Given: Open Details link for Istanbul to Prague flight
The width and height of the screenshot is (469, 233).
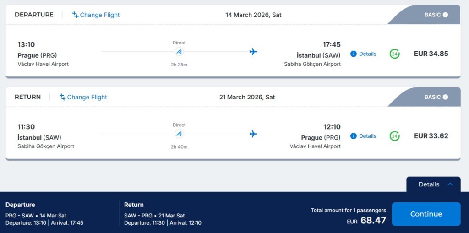Looking at the screenshot, I should 367,136.
